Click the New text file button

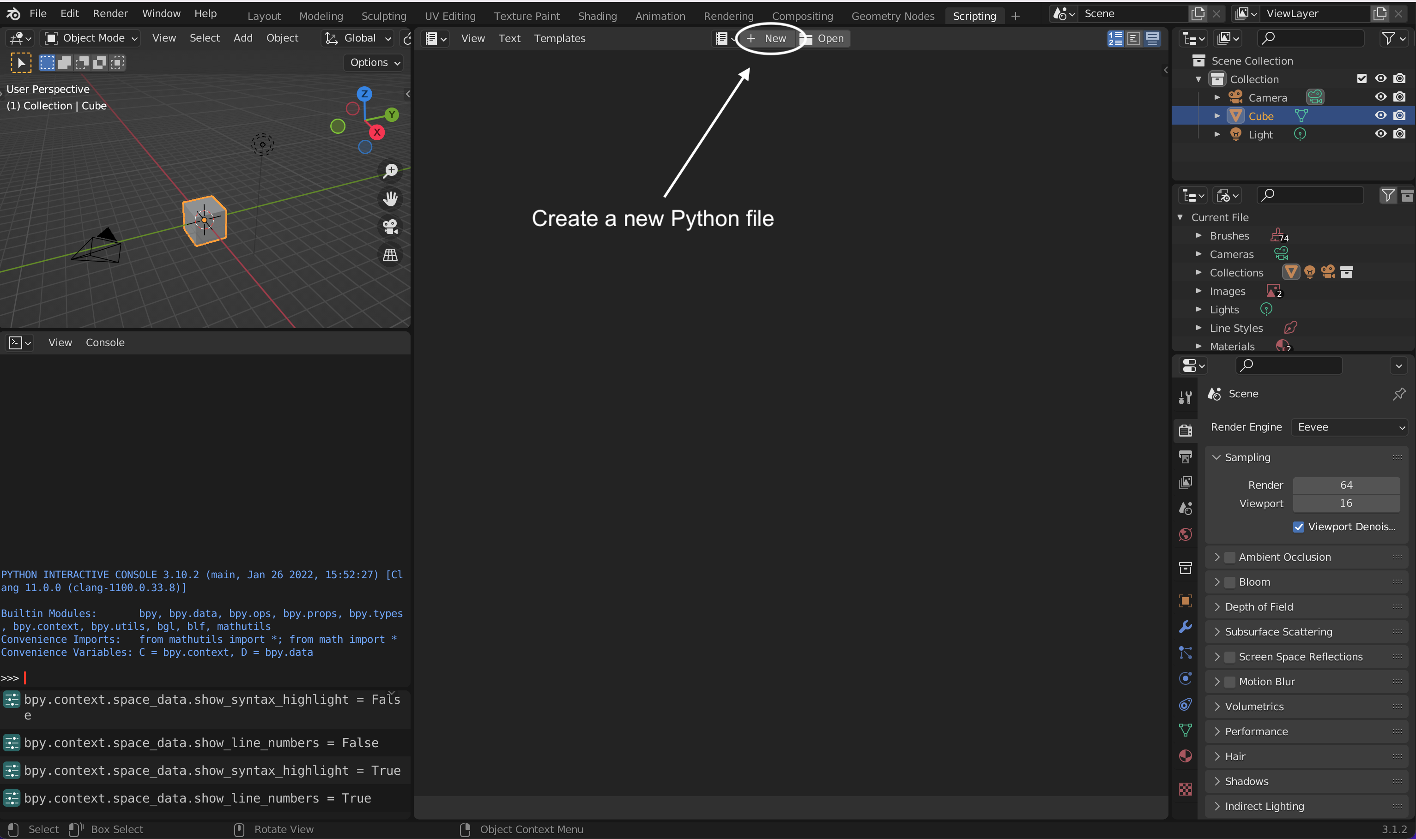click(767, 38)
